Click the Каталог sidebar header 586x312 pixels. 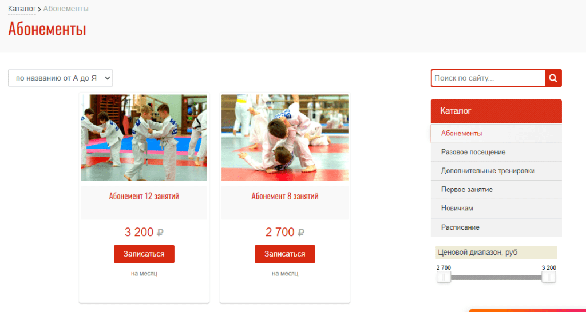pyautogui.click(x=496, y=111)
